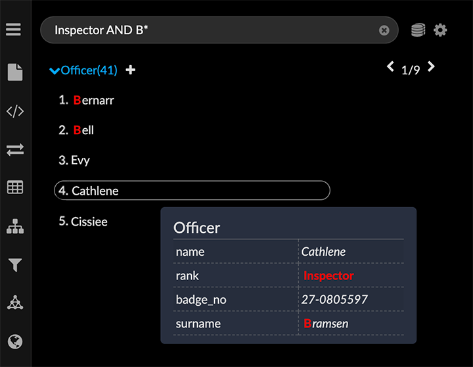
Task: Click the Cathlene result row
Action: coord(191,191)
